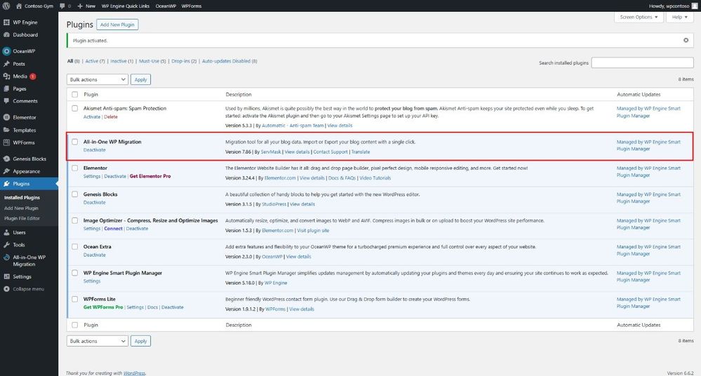Open Add New Plugin sidebar submenu item

click(x=21, y=208)
